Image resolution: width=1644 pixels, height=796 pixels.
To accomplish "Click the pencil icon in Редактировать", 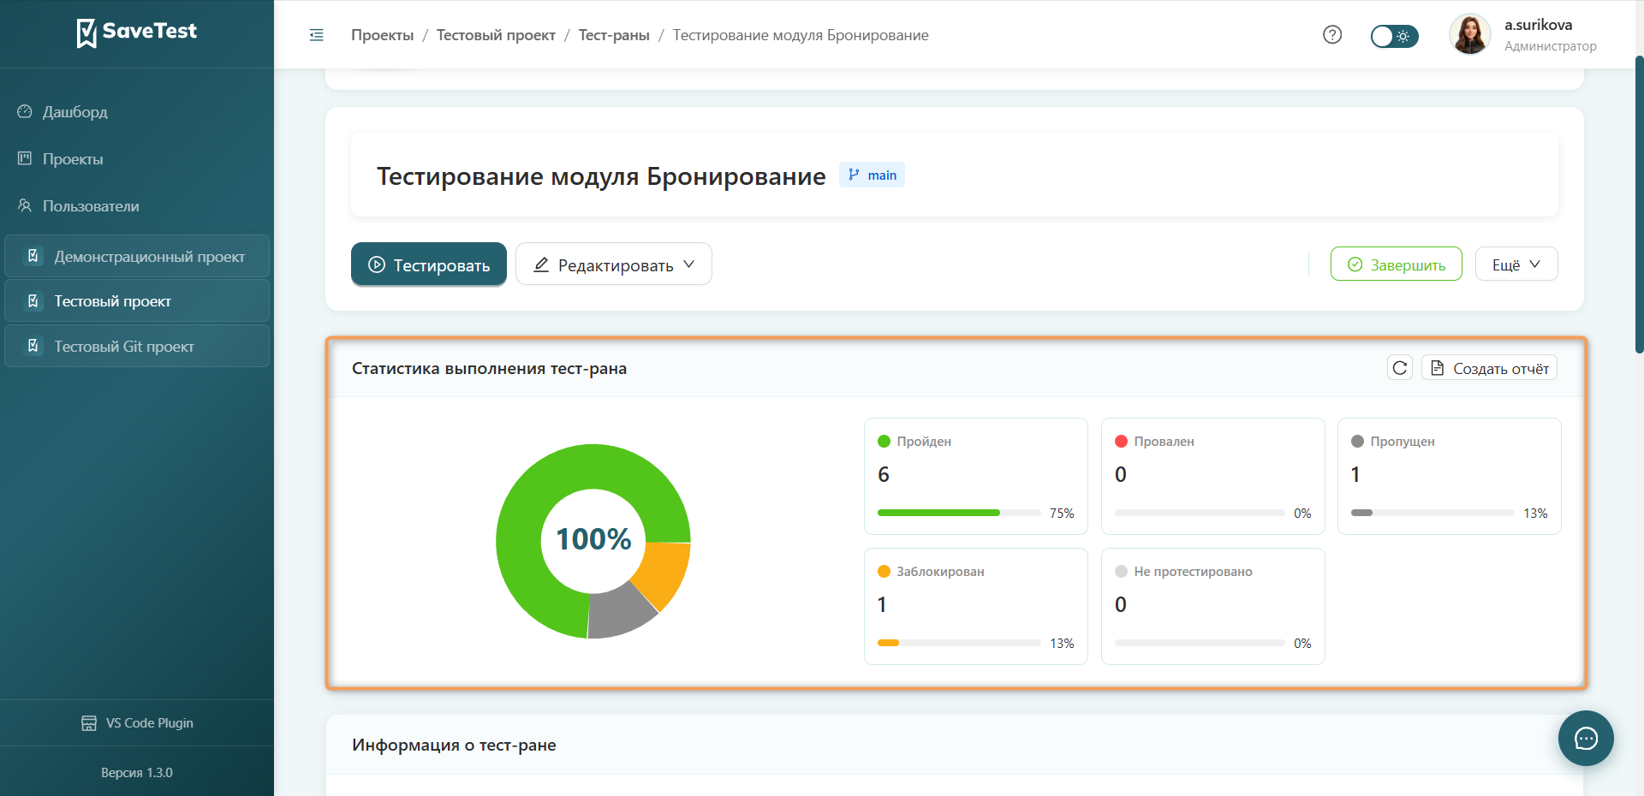I will 541,264.
